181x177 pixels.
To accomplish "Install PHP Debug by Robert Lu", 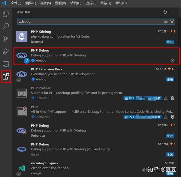I will (170, 136).
